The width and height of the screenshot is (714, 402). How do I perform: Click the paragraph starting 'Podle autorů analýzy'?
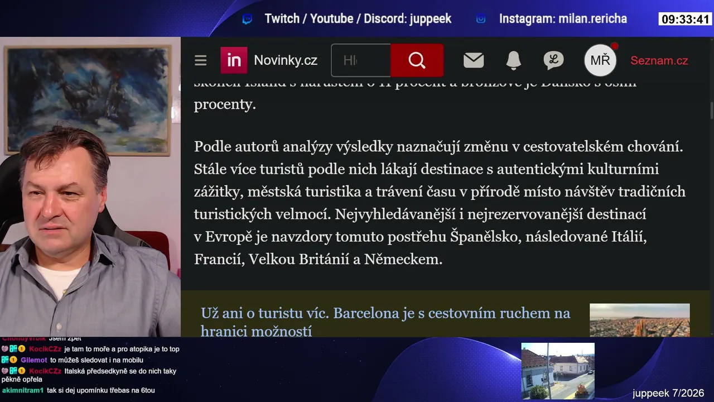coord(440,203)
